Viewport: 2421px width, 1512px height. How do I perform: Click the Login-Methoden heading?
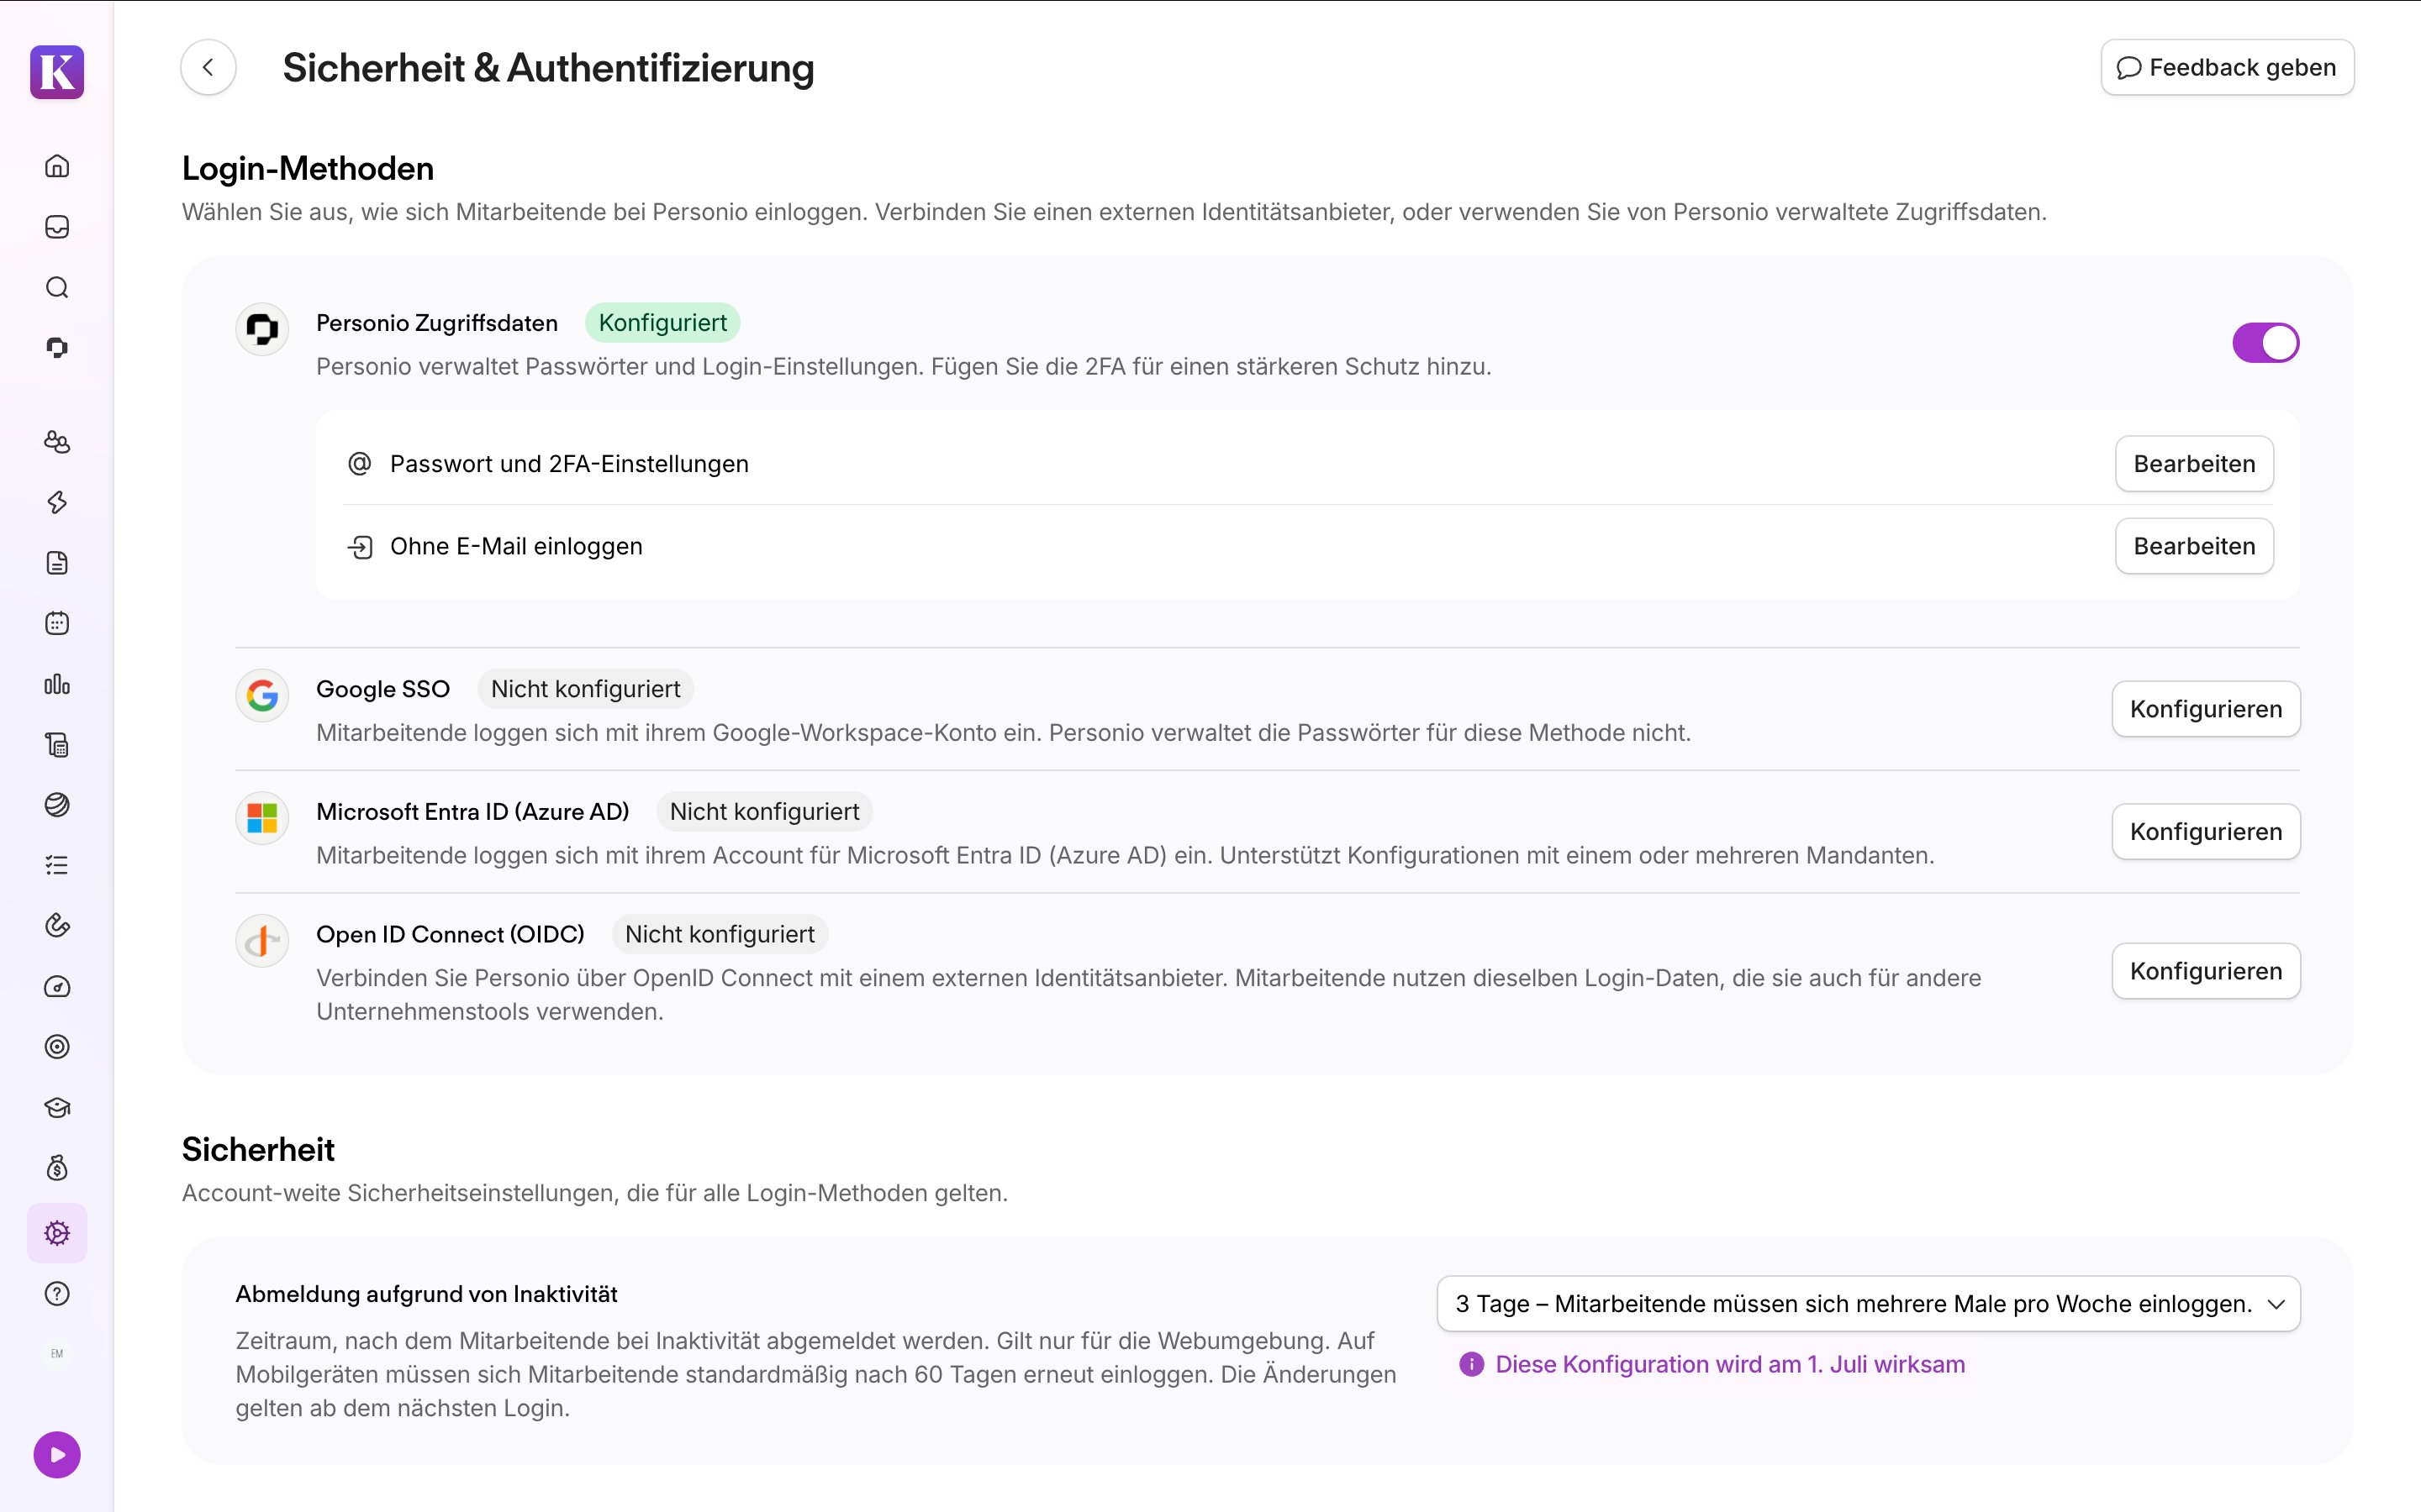click(309, 169)
